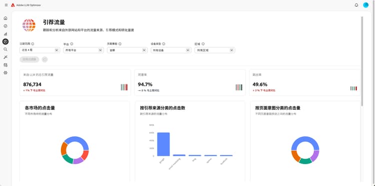This screenshot has height=186, width=375.
Task: Click the purple segment of 各市场的点击量 donut
Action: (78, 161)
